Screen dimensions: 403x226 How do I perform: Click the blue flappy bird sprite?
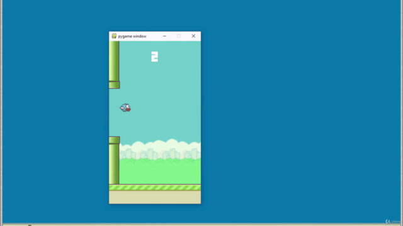(125, 108)
